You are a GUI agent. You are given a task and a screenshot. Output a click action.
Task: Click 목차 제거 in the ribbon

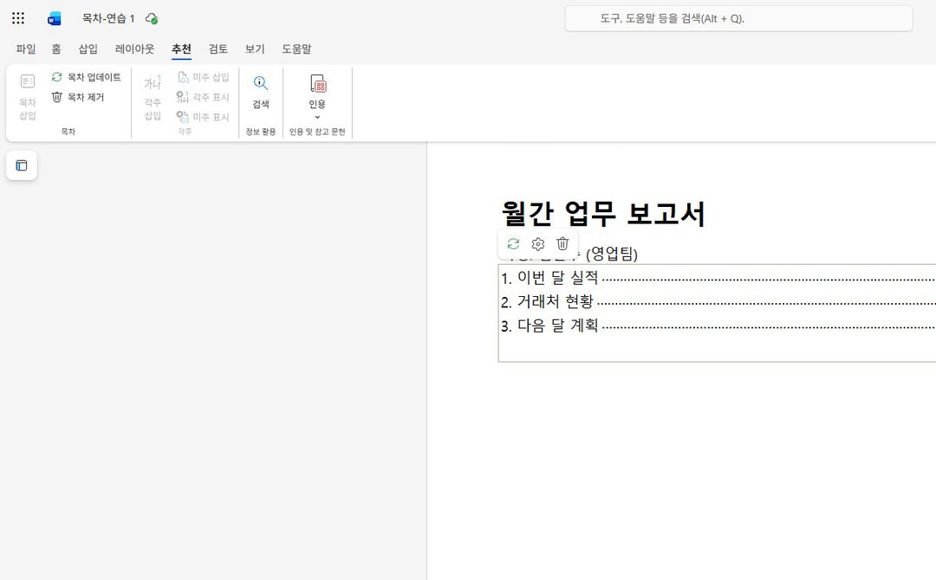pyautogui.click(x=78, y=97)
